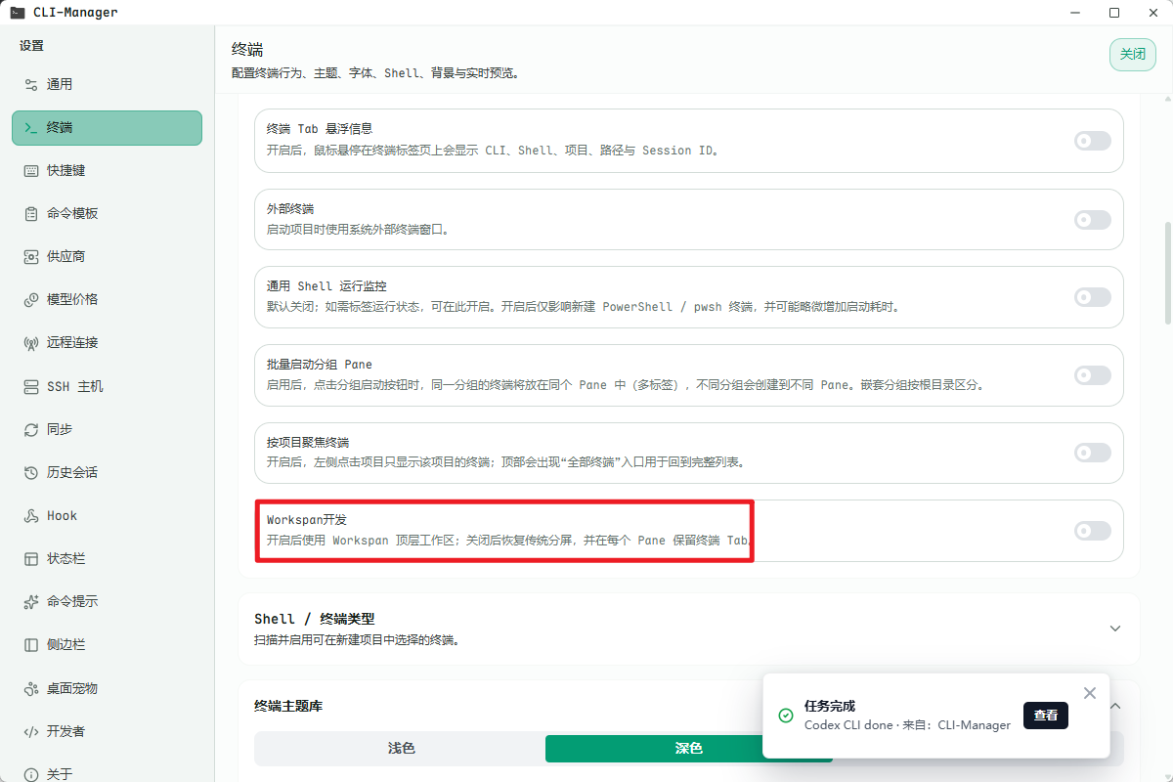Screen dimensions: 1173x782
Task: Click the 状态栏 layout icon
Action: [30, 558]
